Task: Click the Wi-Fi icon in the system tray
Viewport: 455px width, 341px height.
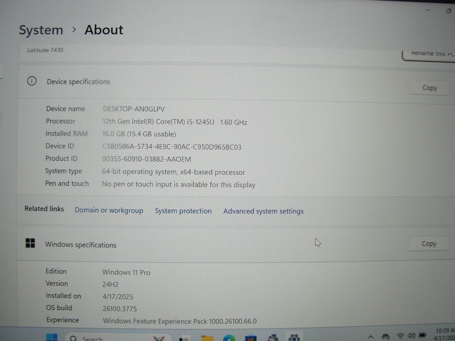Action: 401,336
